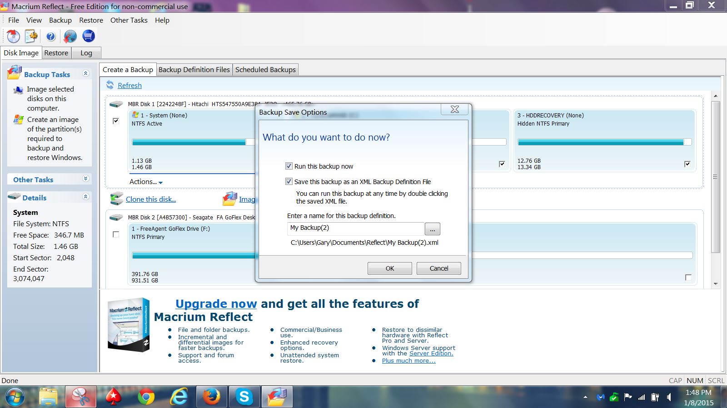The height and width of the screenshot is (408, 727).
Task: Launch Google Chrome from the taskbar
Action: [x=146, y=397]
